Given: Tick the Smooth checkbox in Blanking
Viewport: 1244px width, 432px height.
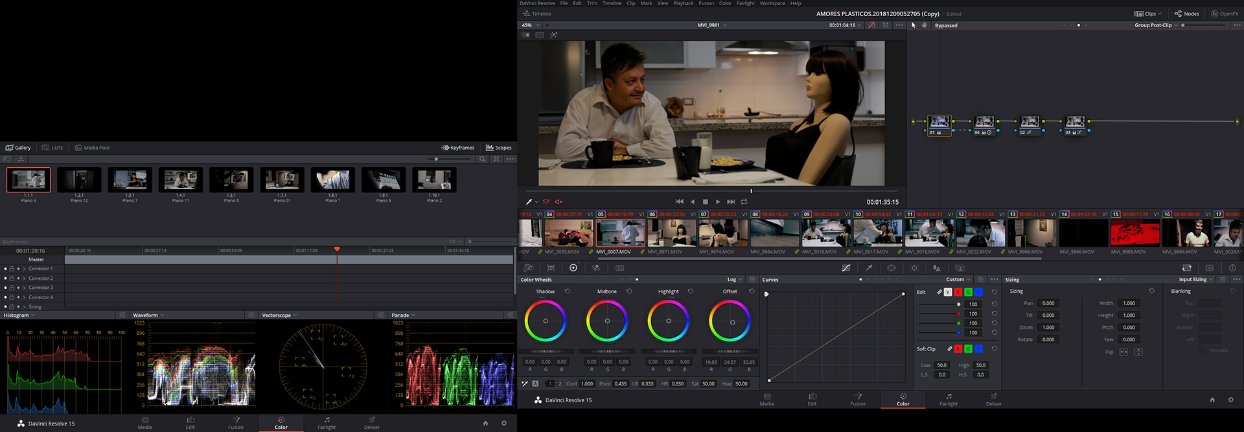Looking at the screenshot, I should point(1203,350).
